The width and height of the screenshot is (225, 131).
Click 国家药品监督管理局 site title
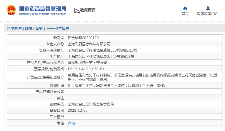pyautogui.click(x=43, y=9)
